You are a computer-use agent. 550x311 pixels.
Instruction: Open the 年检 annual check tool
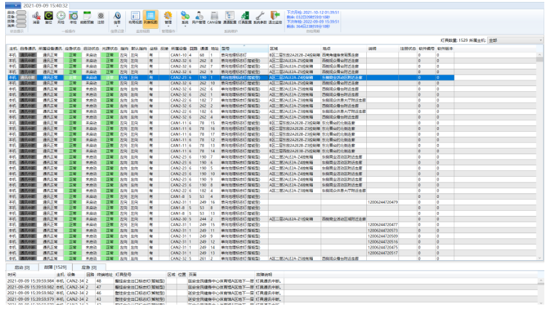[73, 16]
